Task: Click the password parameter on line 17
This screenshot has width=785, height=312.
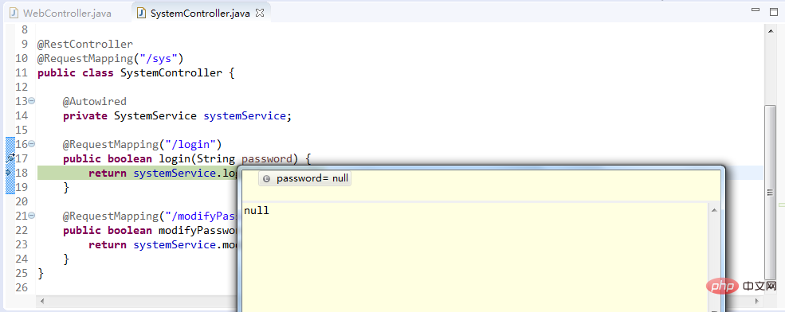Action: coord(267,159)
